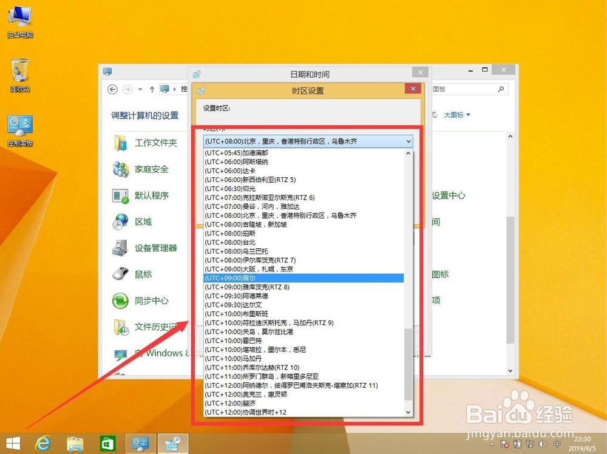Viewport: 607px width, 454px height.
Task: Click the 中 input method tray indicator
Action: 557,444
